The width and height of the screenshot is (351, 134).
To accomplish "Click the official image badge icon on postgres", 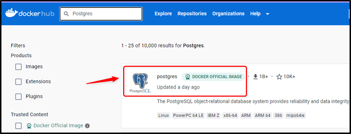I will [187, 77].
